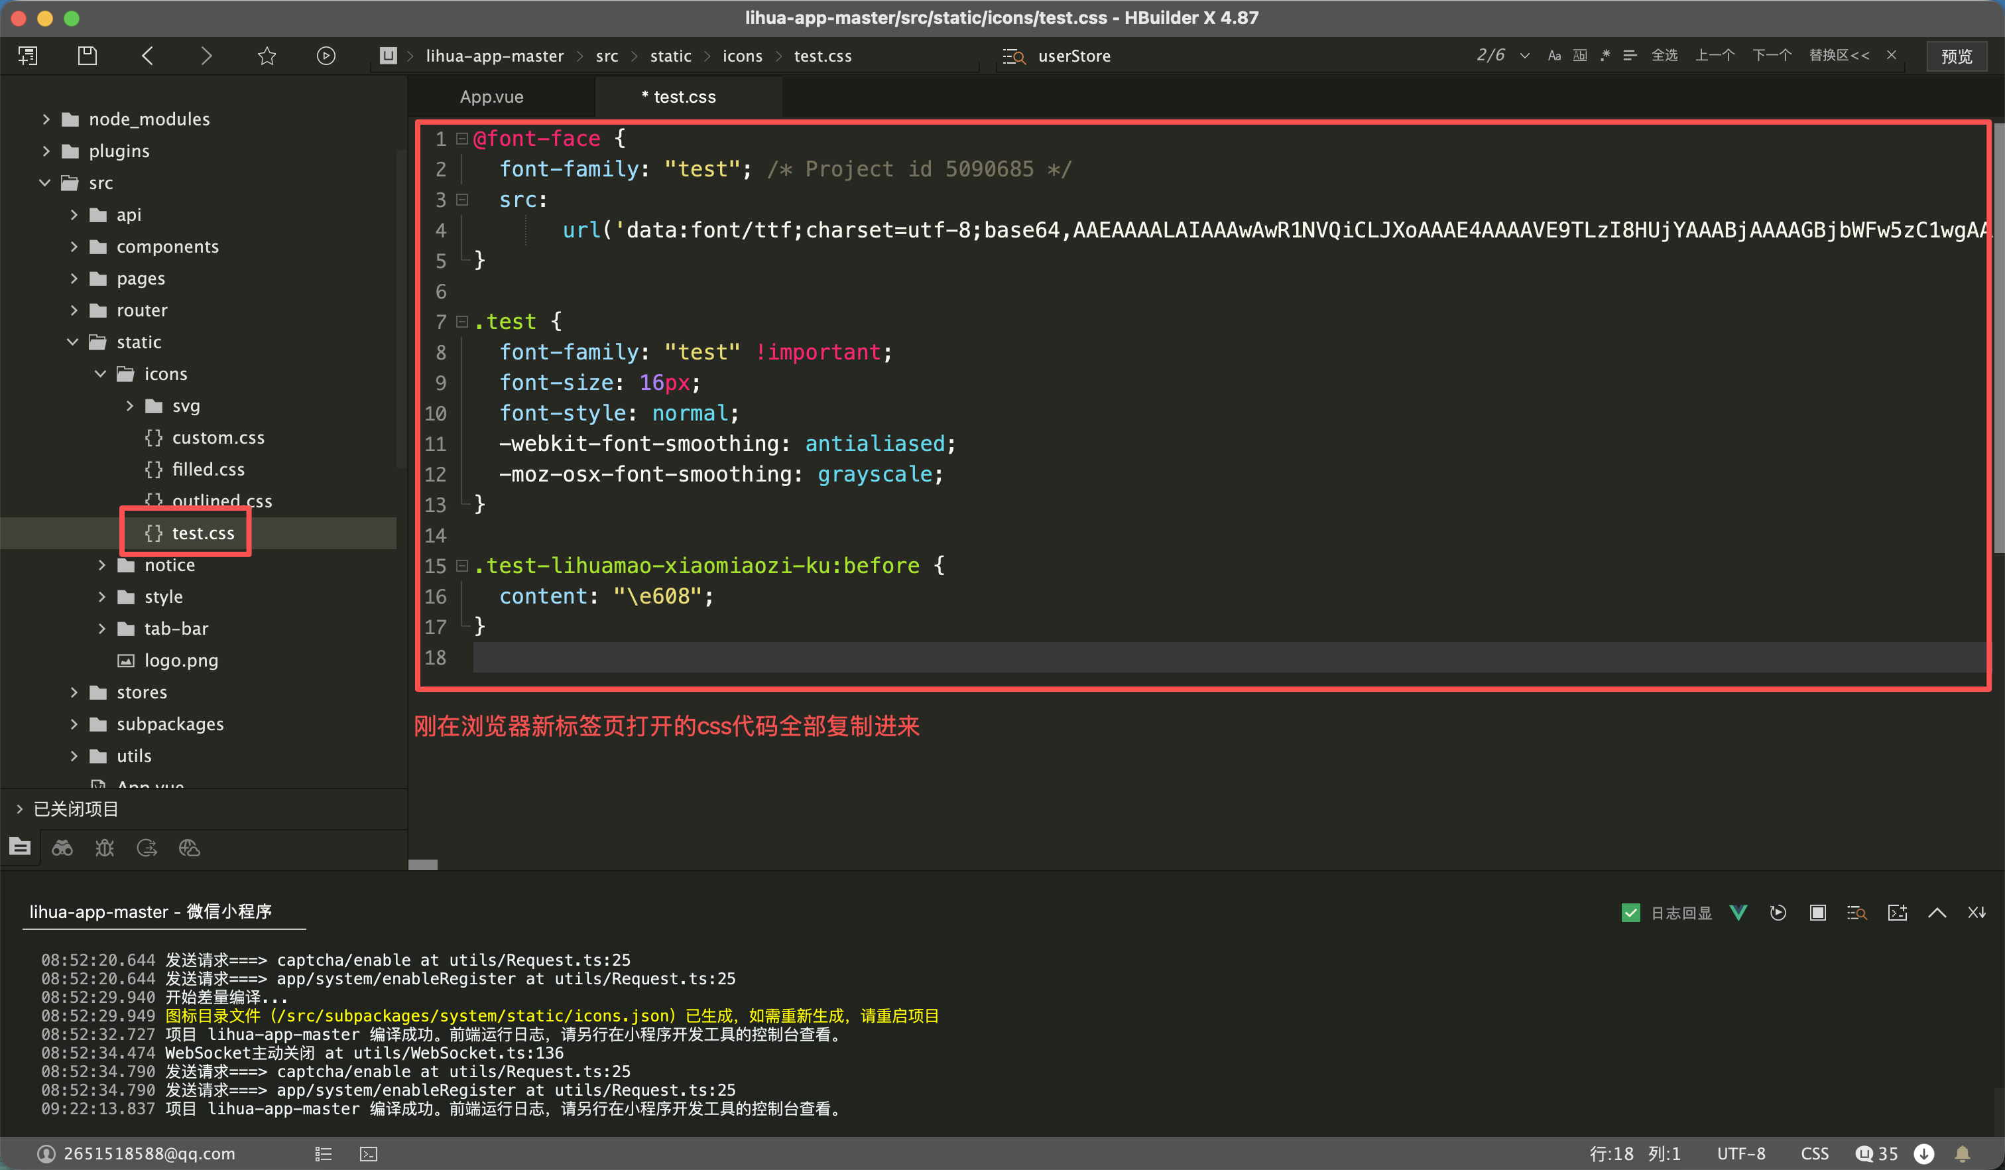
Task: Uncheck the 日志回显 checkbox
Action: pos(1630,912)
